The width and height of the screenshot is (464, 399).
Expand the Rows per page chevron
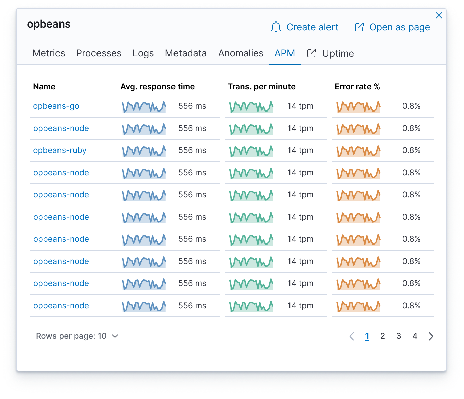click(115, 336)
